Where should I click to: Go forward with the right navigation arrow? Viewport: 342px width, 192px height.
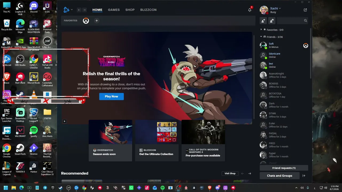point(84,10)
